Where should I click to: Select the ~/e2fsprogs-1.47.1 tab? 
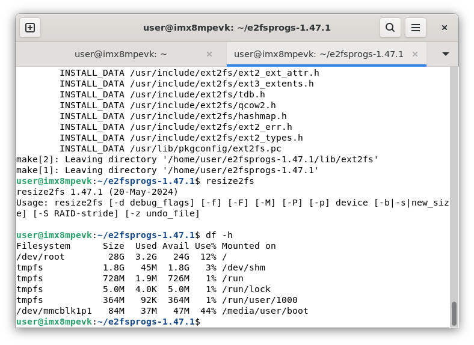318,54
